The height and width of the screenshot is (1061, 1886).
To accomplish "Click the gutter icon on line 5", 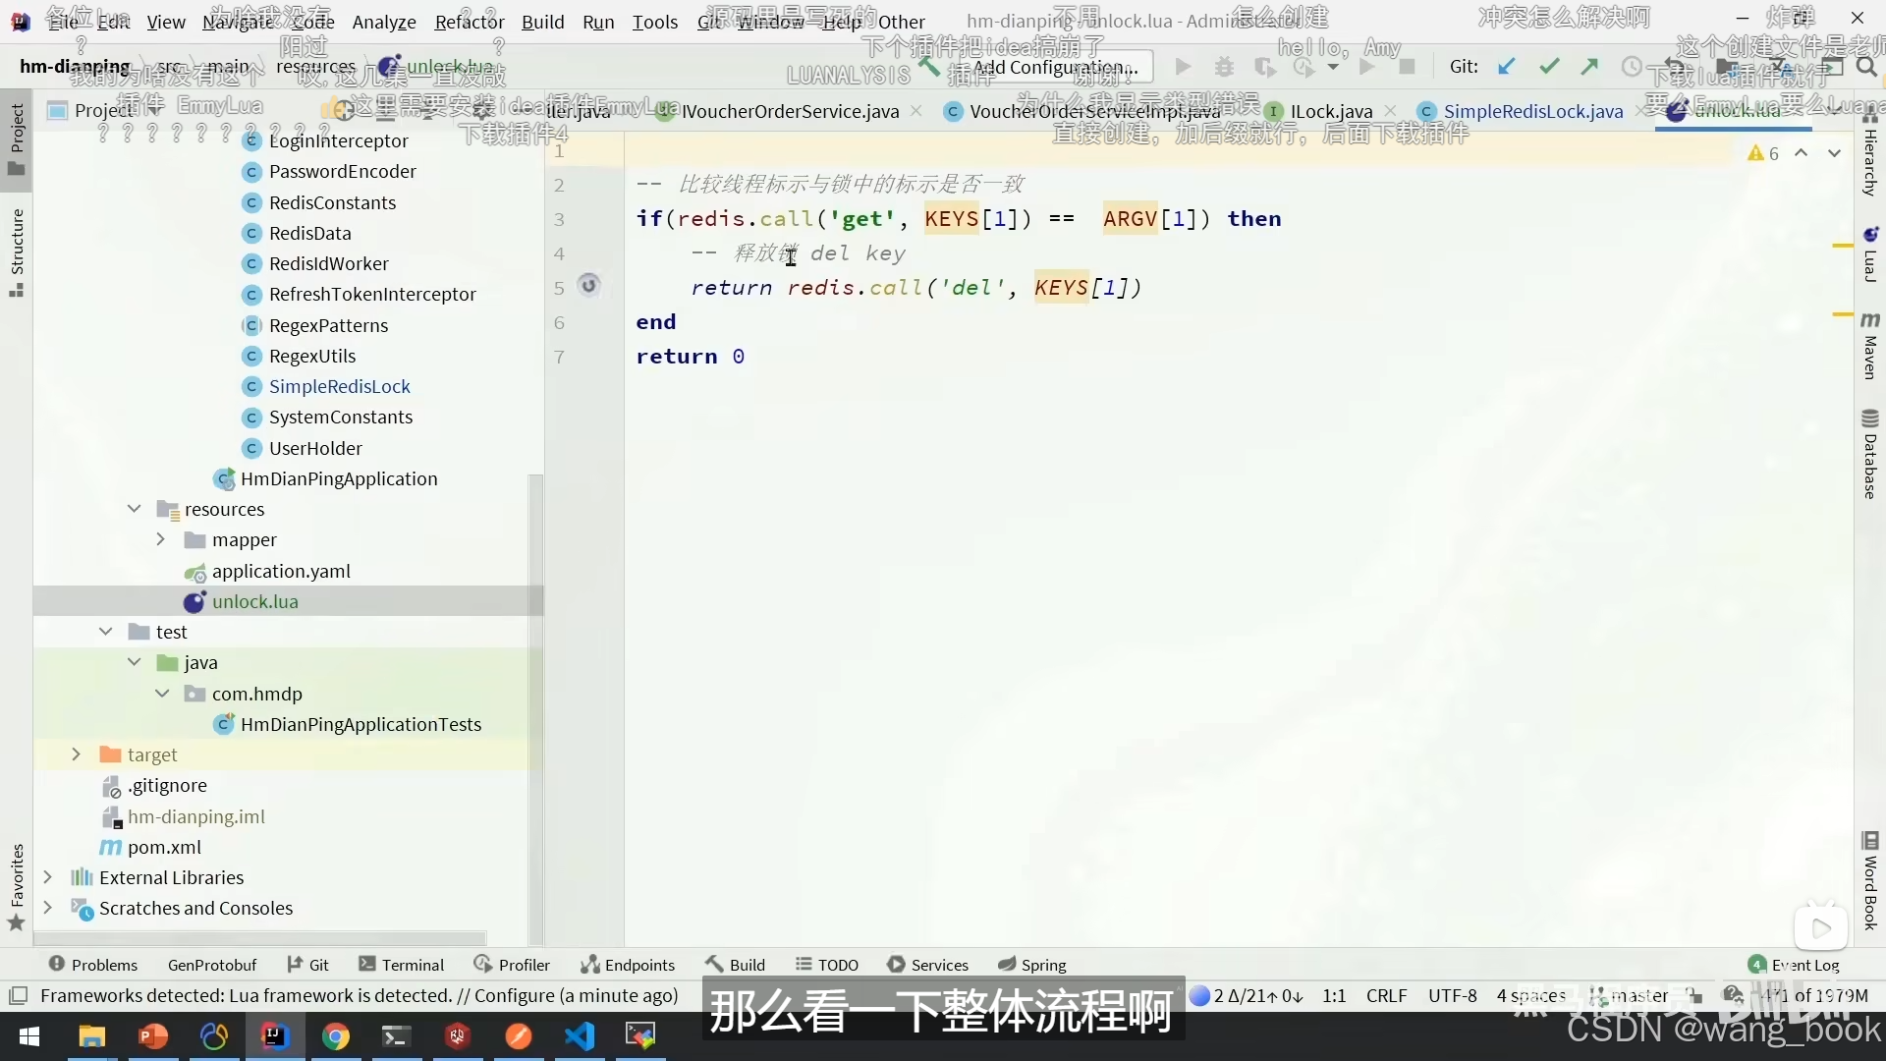I will [x=588, y=286].
